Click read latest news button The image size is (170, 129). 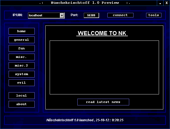(103, 102)
